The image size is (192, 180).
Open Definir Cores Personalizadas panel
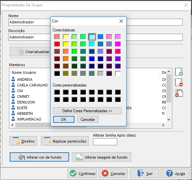87,111
